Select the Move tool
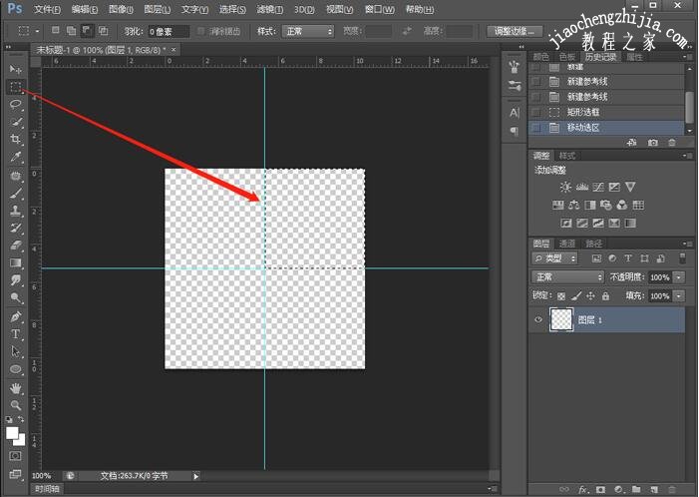The image size is (699, 497). tap(16, 69)
